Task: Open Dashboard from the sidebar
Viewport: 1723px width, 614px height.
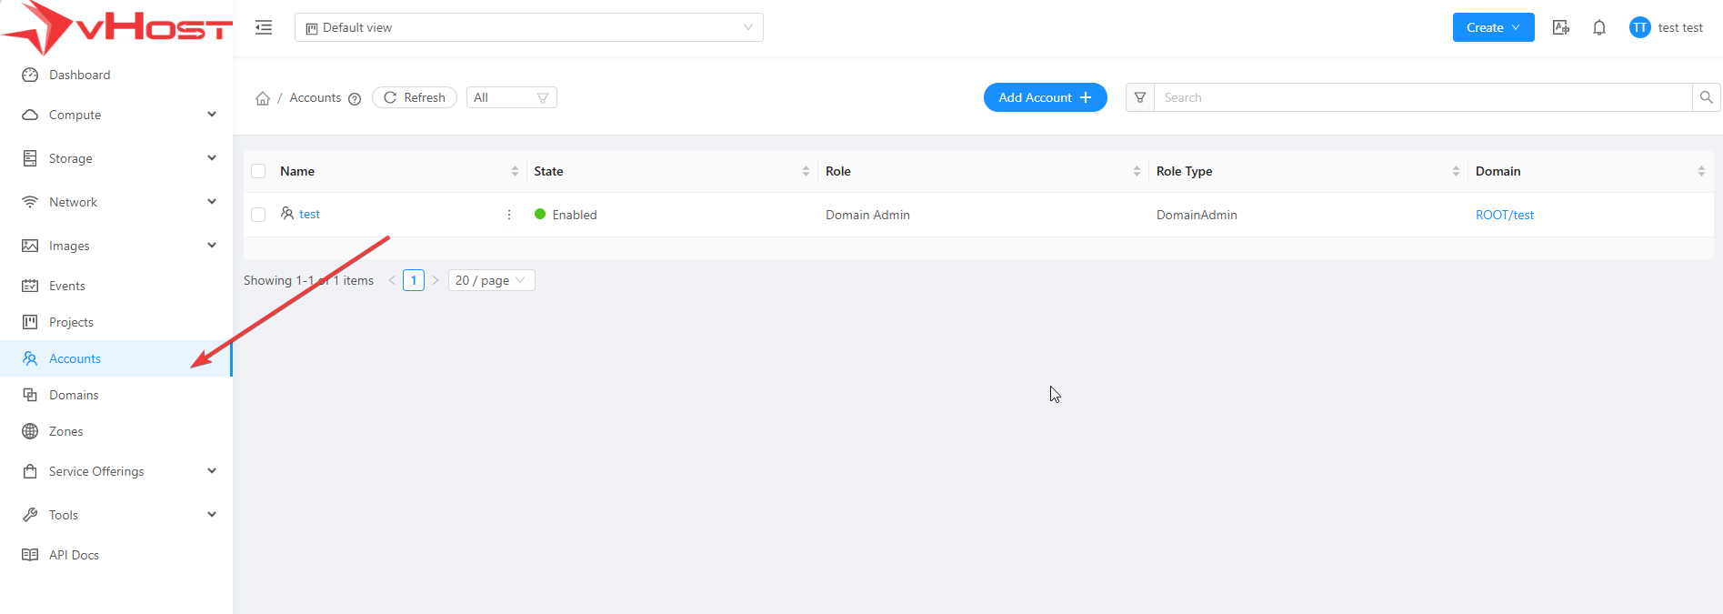Action: pos(79,75)
